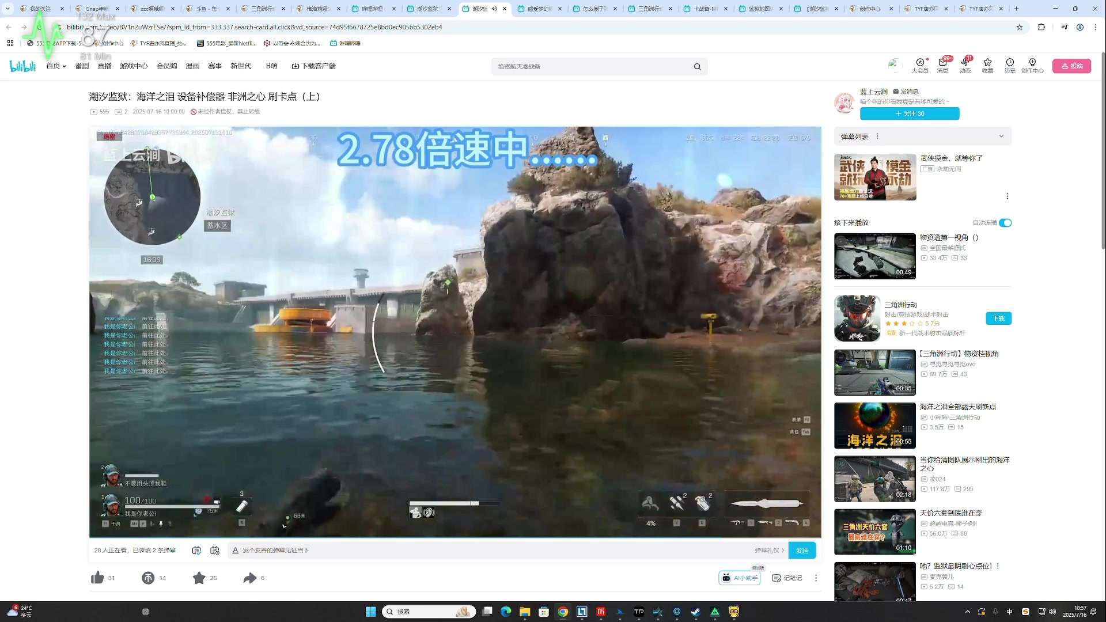Open uploader name 蓝上云涧 link
Viewport: 1106px width, 622px height.
tap(874, 92)
